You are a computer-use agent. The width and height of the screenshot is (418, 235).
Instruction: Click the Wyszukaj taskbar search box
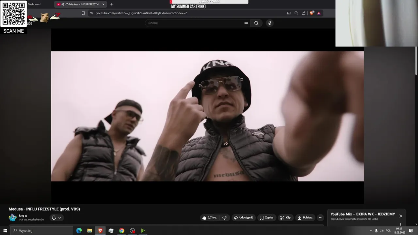[42, 231]
